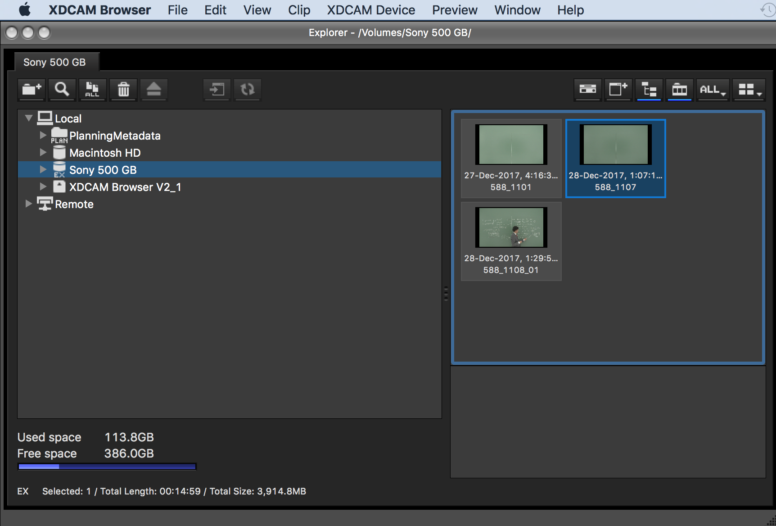The height and width of the screenshot is (526, 776).
Task: Open the grid view mode dropdown
Action: (749, 90)
